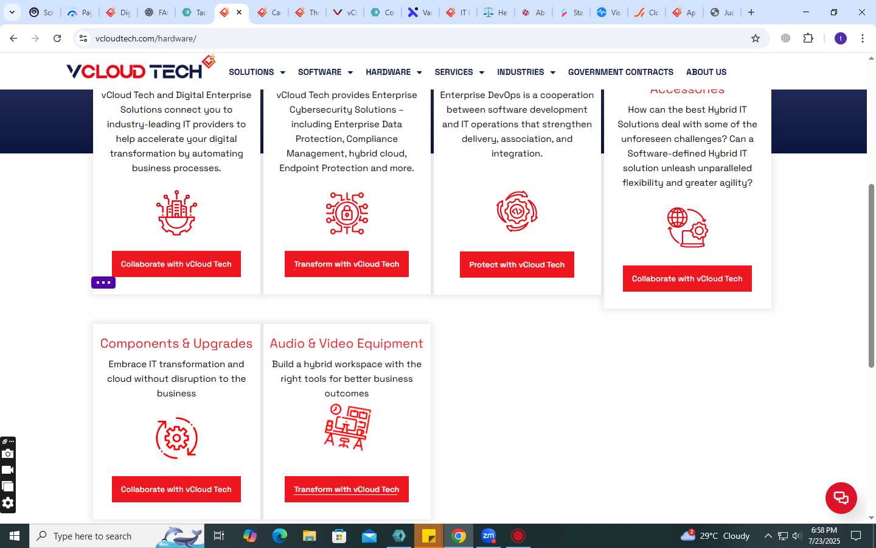Click the ship digital enterprise icon
Image resolution: width=876 pixels, height=548 pixels.
pos(176,213)
